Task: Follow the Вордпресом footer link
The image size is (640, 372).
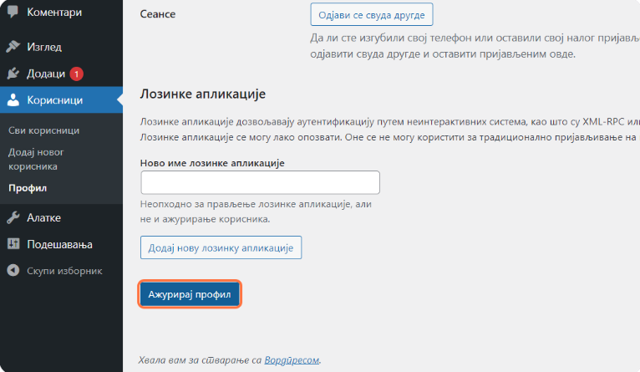Action: point(292,360)
